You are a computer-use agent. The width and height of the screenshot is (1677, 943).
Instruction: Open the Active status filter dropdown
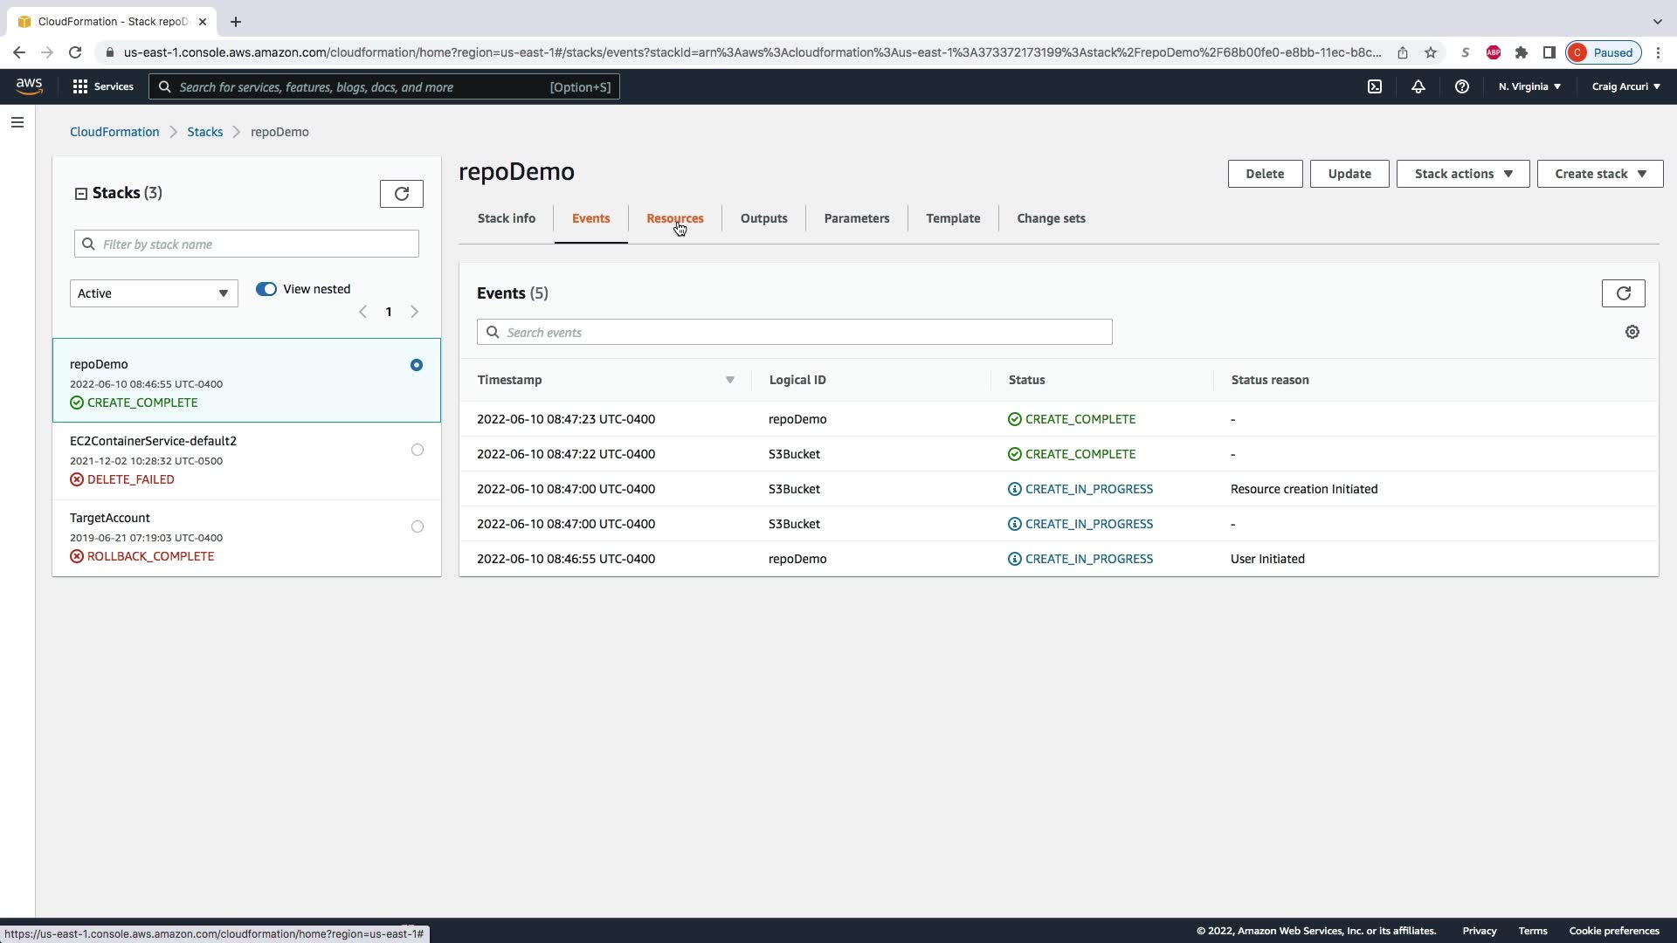pos(154,293)
